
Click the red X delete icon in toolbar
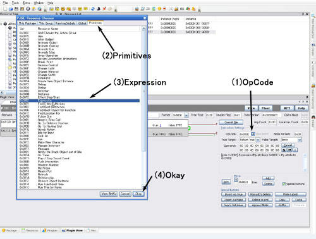click(x=104, y=9)
